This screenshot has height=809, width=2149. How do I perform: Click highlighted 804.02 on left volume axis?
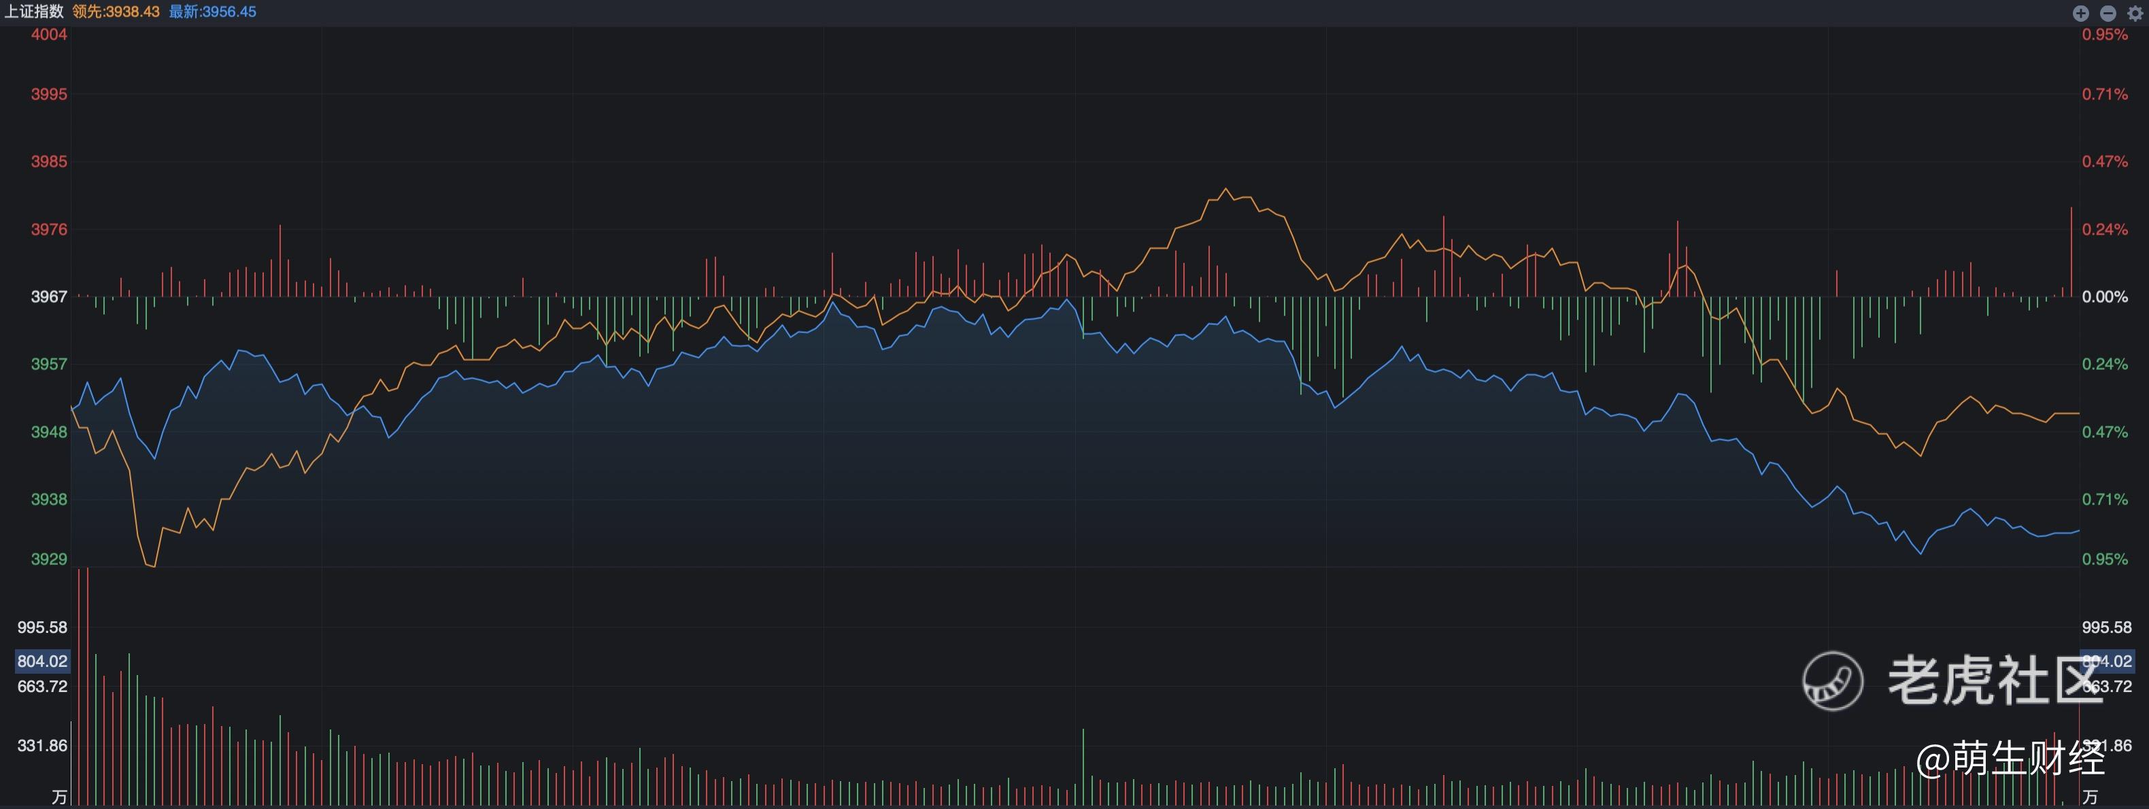(x=43, y=661)
